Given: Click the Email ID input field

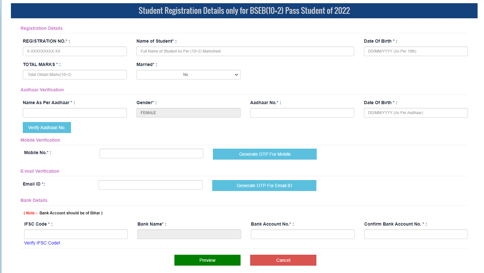Looking at the screenshot, I should pos(150,185).
